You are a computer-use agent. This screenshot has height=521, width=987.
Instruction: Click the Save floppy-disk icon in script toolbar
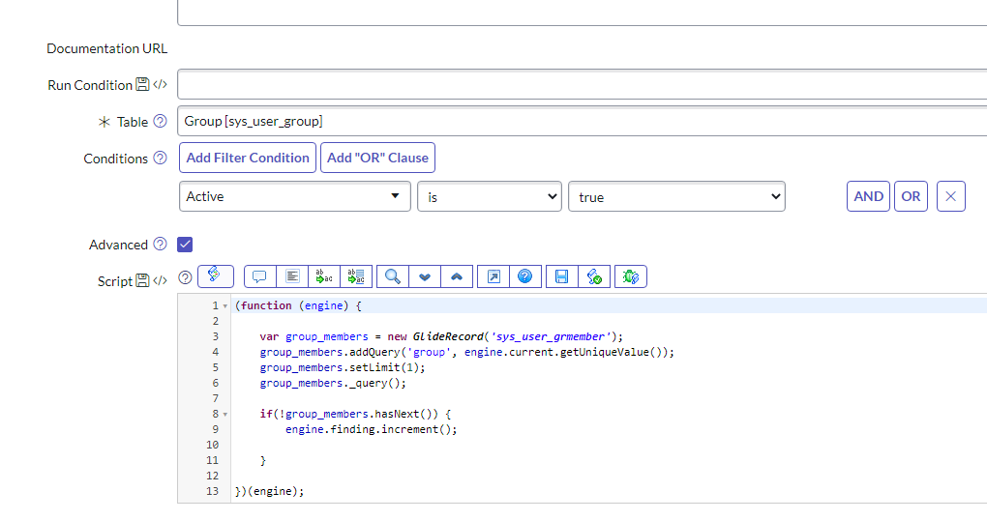561,276
